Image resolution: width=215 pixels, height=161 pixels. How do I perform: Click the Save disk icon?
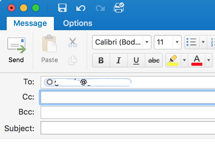62,8
